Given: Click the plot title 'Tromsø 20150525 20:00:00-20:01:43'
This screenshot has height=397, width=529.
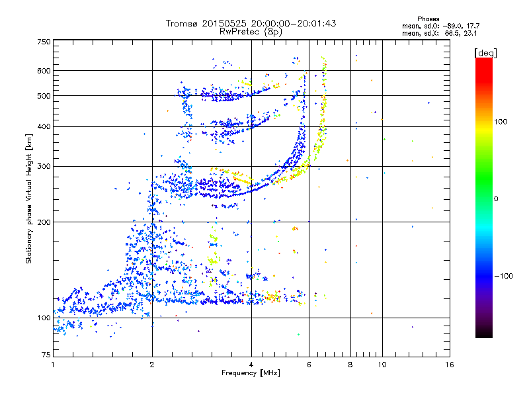Looking at the screenshot, I should coord(251,23).
